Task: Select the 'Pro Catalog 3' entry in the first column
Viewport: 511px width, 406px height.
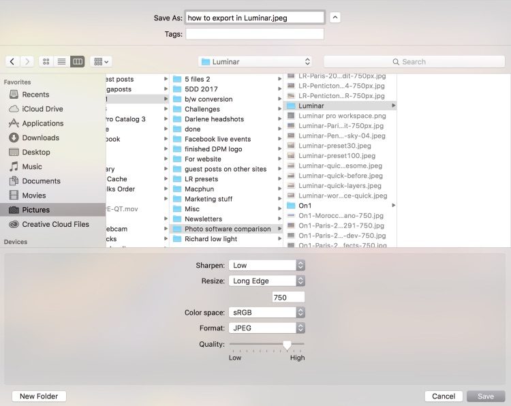Action: coord(138,119)
